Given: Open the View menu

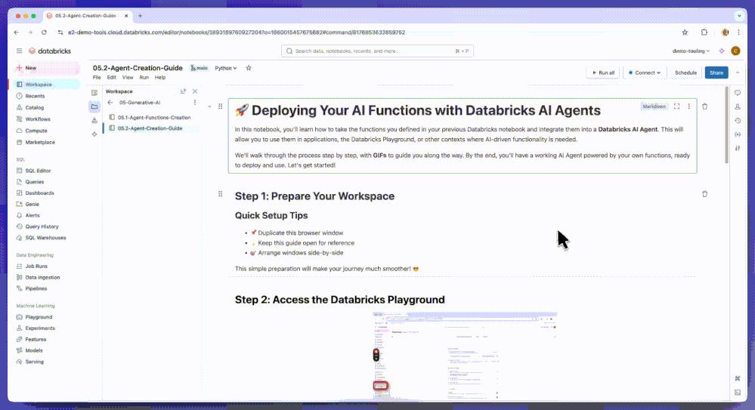Looking at the screenshot, I should coord(128,78).
